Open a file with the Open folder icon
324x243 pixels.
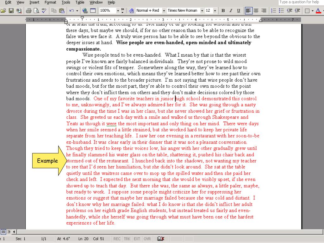[3, 10]
